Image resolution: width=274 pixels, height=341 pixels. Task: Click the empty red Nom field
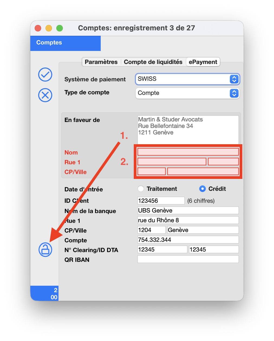(x=188, y=152)
